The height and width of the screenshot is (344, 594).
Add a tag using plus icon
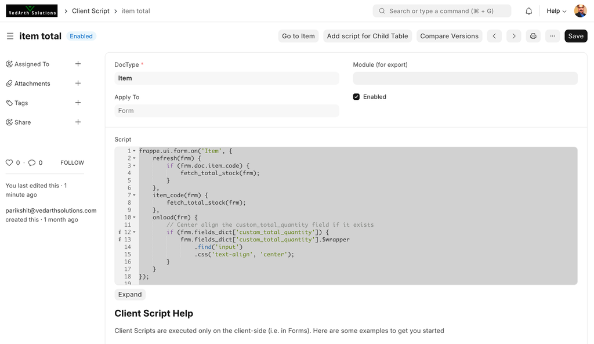click(x=78, y=103)
